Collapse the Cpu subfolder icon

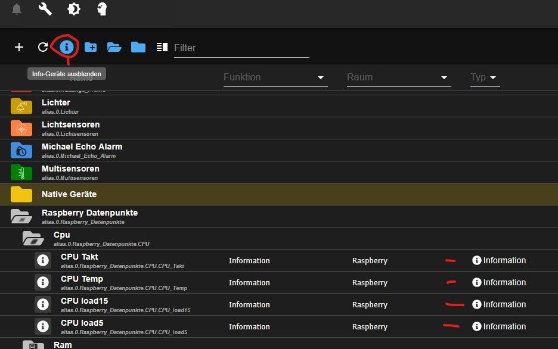(33, 238)
